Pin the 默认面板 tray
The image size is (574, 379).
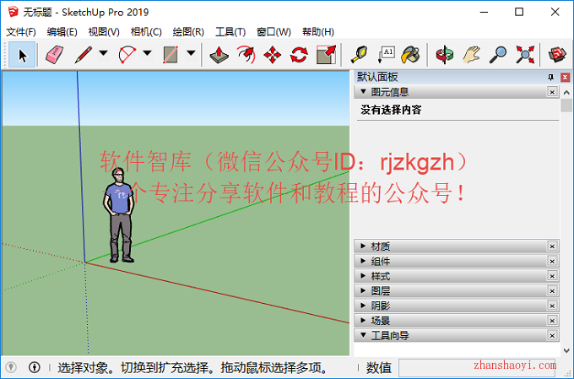coord(550,77)
